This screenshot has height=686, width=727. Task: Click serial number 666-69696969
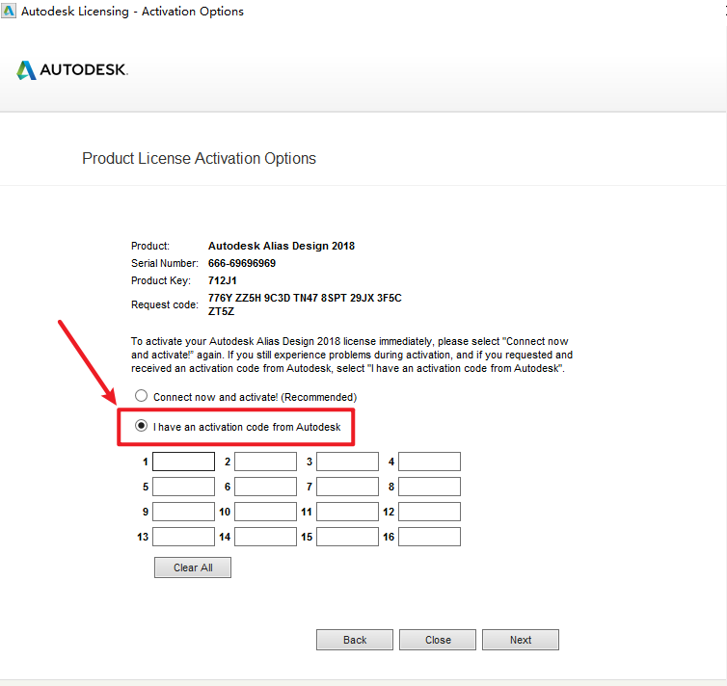(x=242, y=263)
